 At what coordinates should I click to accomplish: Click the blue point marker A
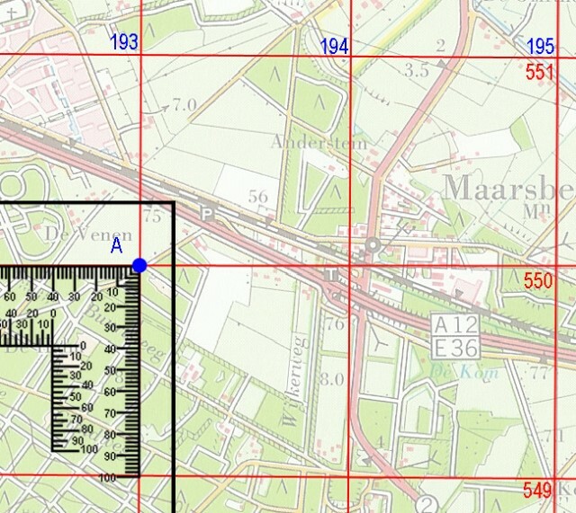click(x=139, y=265)
